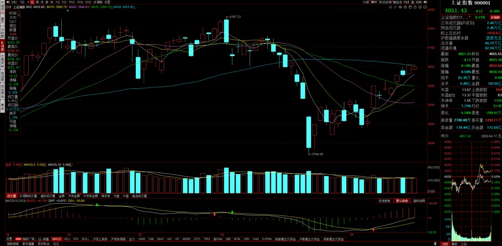Click 新建 to create an indicator
This screenshot has height=246, width=502.
coord(43,239)
